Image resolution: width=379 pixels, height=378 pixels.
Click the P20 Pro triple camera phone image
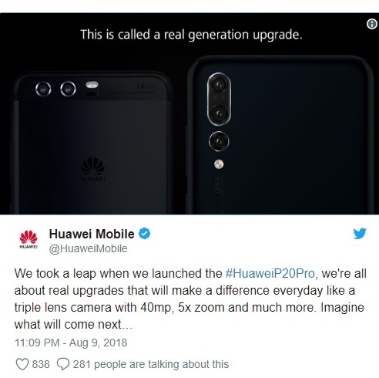tap(280, 135)
